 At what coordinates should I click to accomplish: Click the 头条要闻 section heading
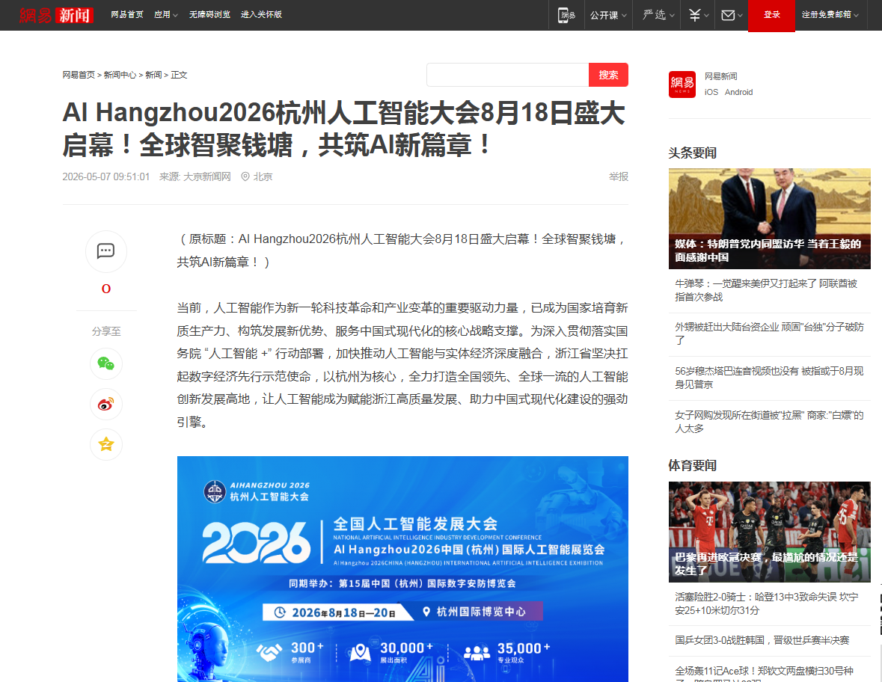693,153
